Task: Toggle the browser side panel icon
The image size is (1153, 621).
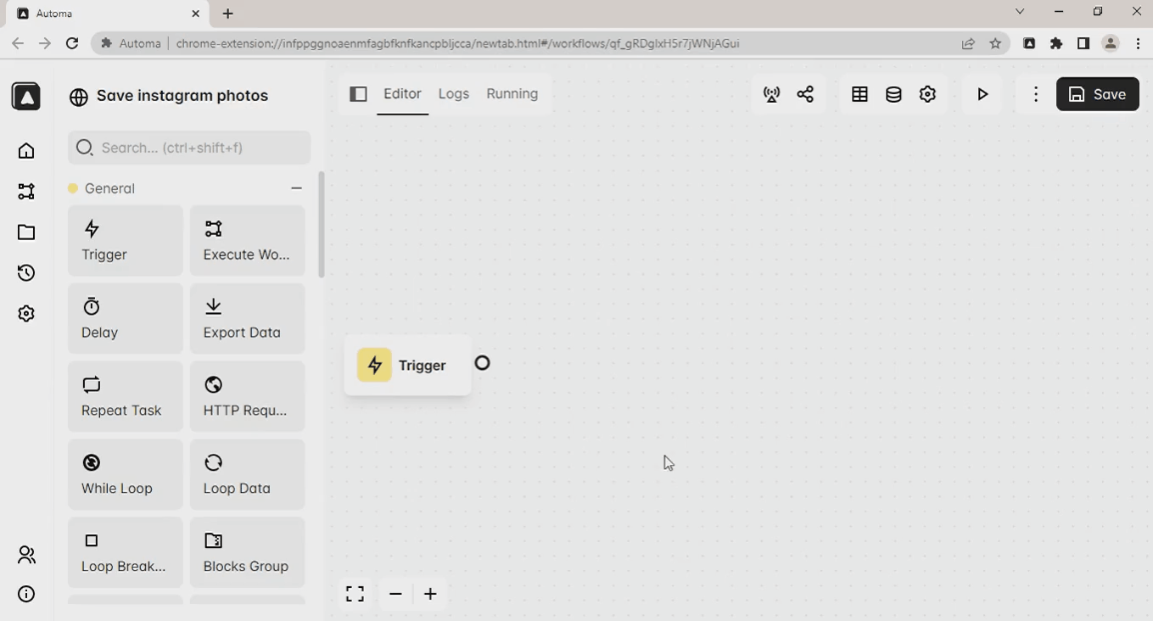Action: point(1083,43)
